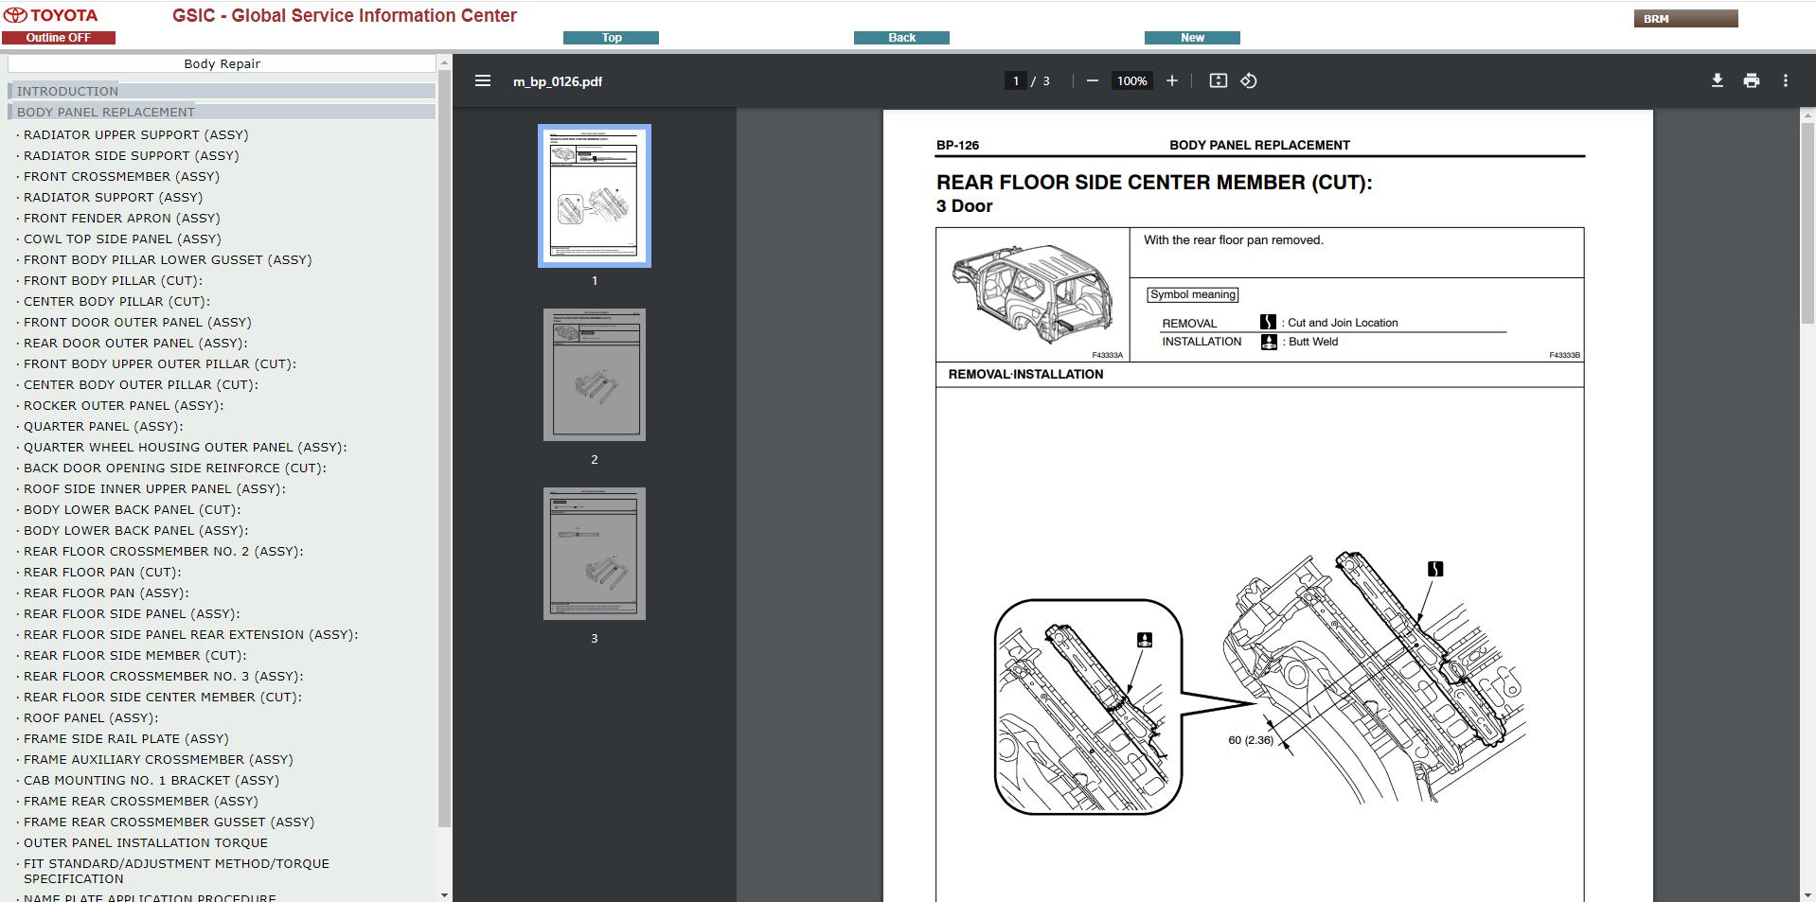Select ROOF SIDE INNER UPPER PANEL (ASSY):
1816x902 pixels.
[x=154, y=488]
